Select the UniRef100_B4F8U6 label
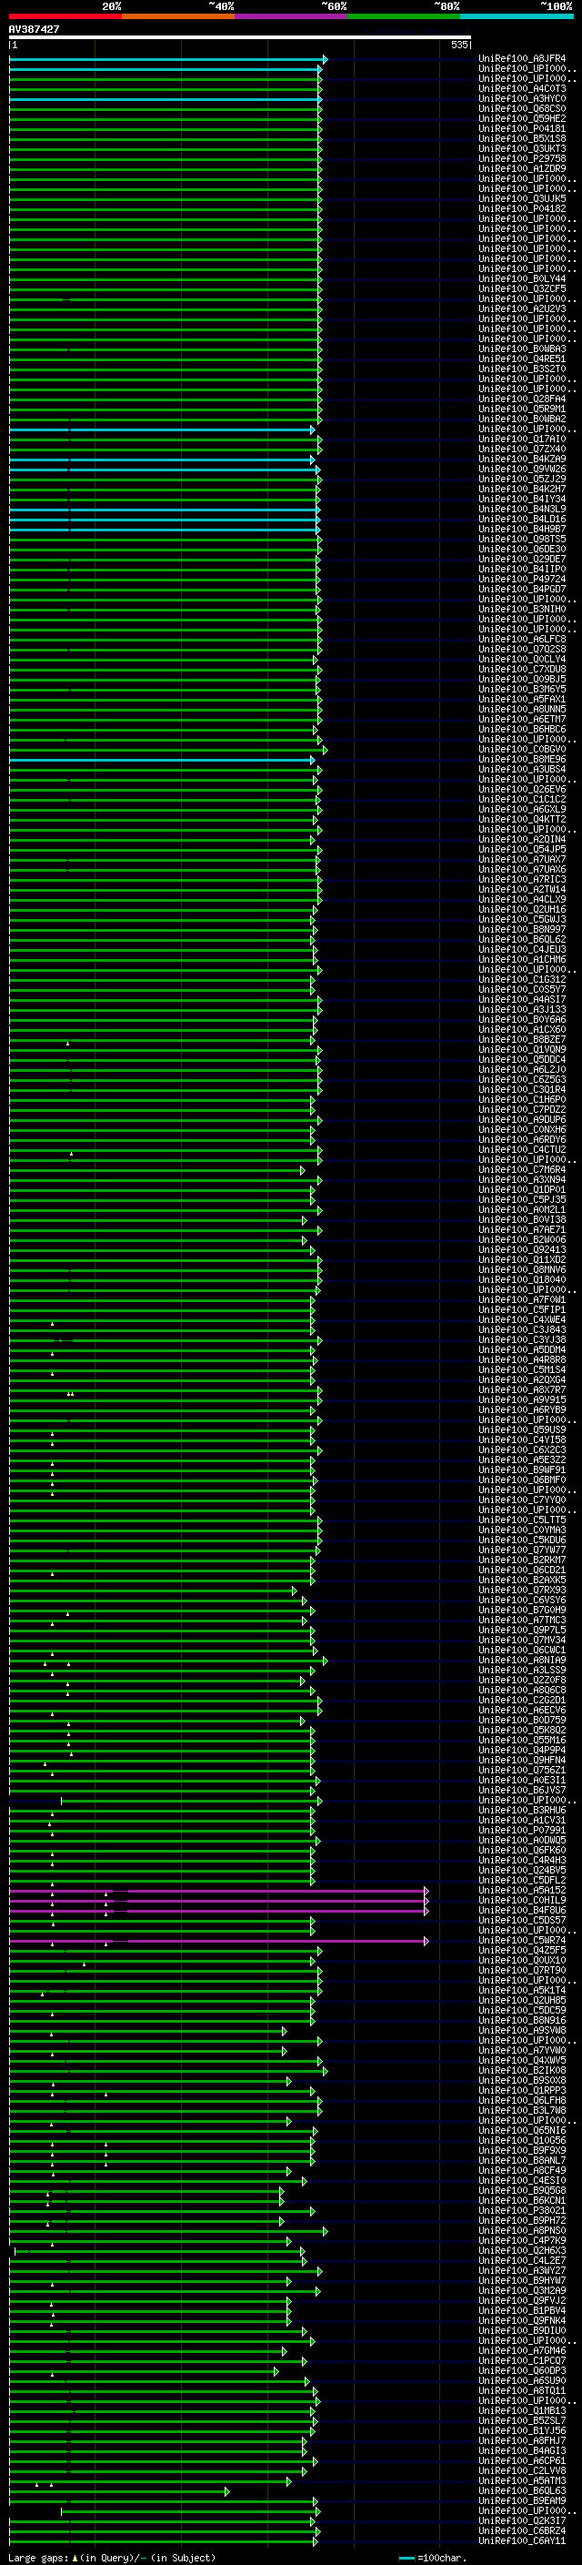 coord(522,1910)
